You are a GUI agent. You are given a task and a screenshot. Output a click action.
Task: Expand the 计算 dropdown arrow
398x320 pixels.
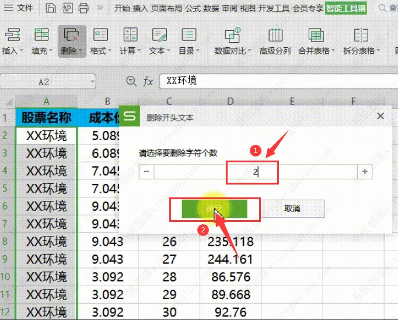139,50
